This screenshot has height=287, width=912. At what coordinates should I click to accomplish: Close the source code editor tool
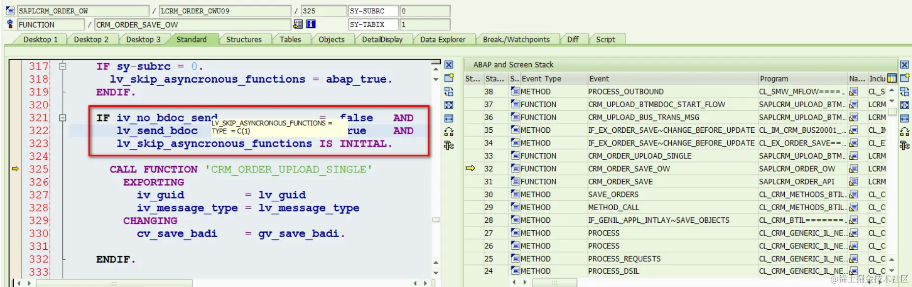(449, 65)
